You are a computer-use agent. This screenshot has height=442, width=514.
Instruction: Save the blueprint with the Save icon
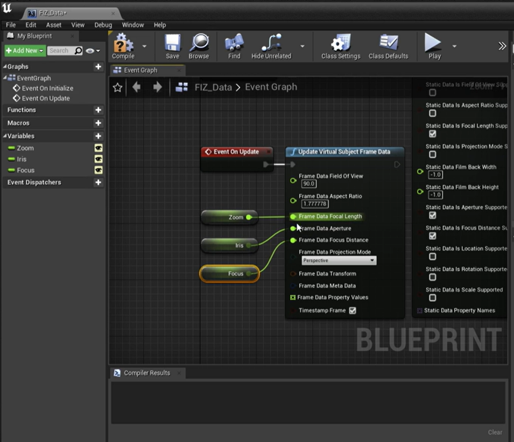click(172, 46)
